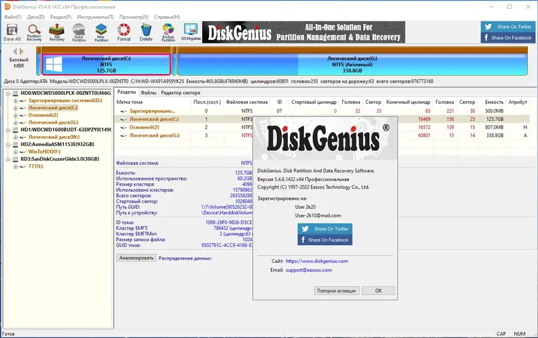Collapse the HD0 WDC disk node
Viewport: 538px width, 338px height.
[x=8, y=93]
